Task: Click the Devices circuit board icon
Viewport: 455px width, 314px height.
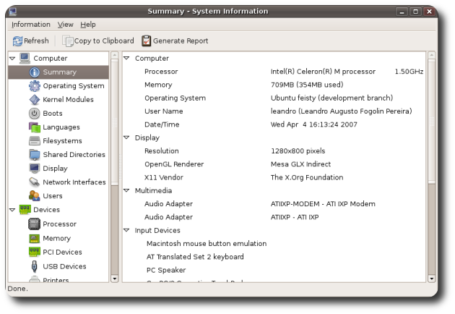Action: click(x=25, y=209)
